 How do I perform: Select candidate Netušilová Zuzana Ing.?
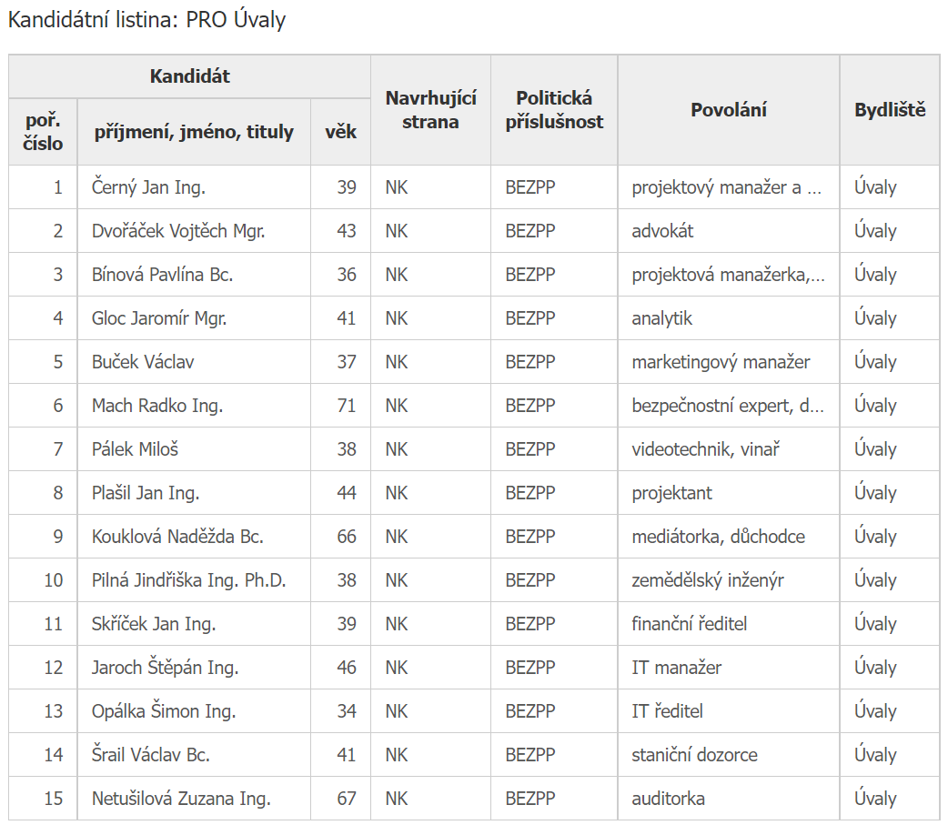point(181,799)
